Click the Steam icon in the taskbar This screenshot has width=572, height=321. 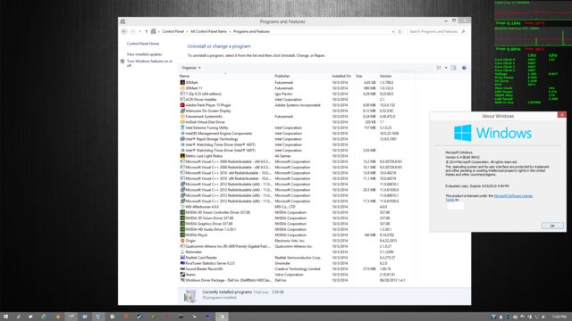(139, 317)
